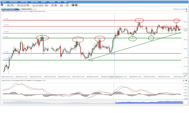Click the timestamp text at top right
Image resolution: width=189 pixels, height=113 pixels.
(179, 9)
